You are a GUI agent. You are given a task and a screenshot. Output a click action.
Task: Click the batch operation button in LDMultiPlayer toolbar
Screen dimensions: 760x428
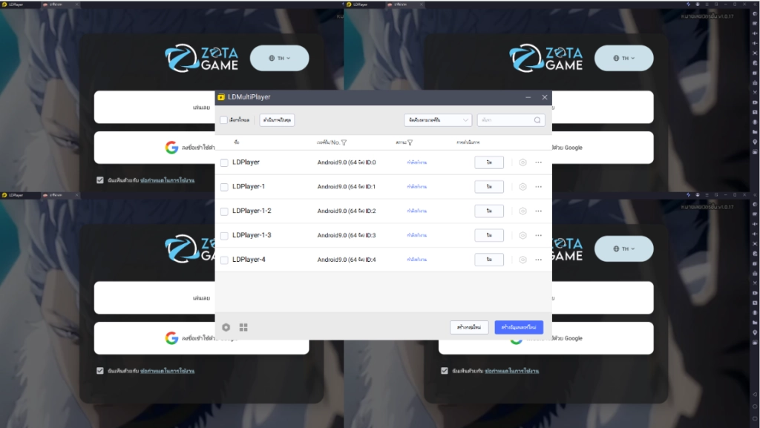277,120
